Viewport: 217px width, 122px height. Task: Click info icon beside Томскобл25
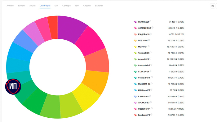[x=151, y=53]
